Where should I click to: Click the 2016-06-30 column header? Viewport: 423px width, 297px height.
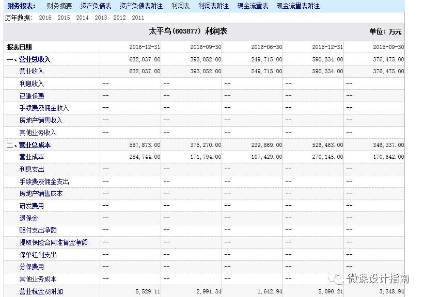(267, 47)
